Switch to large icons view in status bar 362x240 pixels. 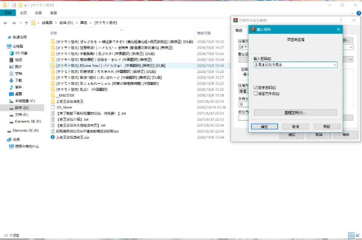click(x=357, y=235)
